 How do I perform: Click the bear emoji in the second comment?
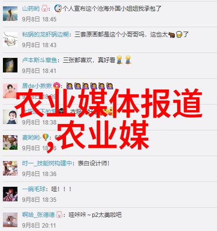(171, 35)
